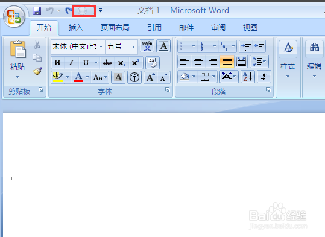Screen dimensions: 325x237
Task: Open the 段落 dialog launcher
Action: click(268, 90)
